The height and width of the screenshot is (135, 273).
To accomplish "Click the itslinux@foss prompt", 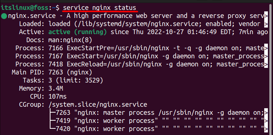I will point(25,8).
